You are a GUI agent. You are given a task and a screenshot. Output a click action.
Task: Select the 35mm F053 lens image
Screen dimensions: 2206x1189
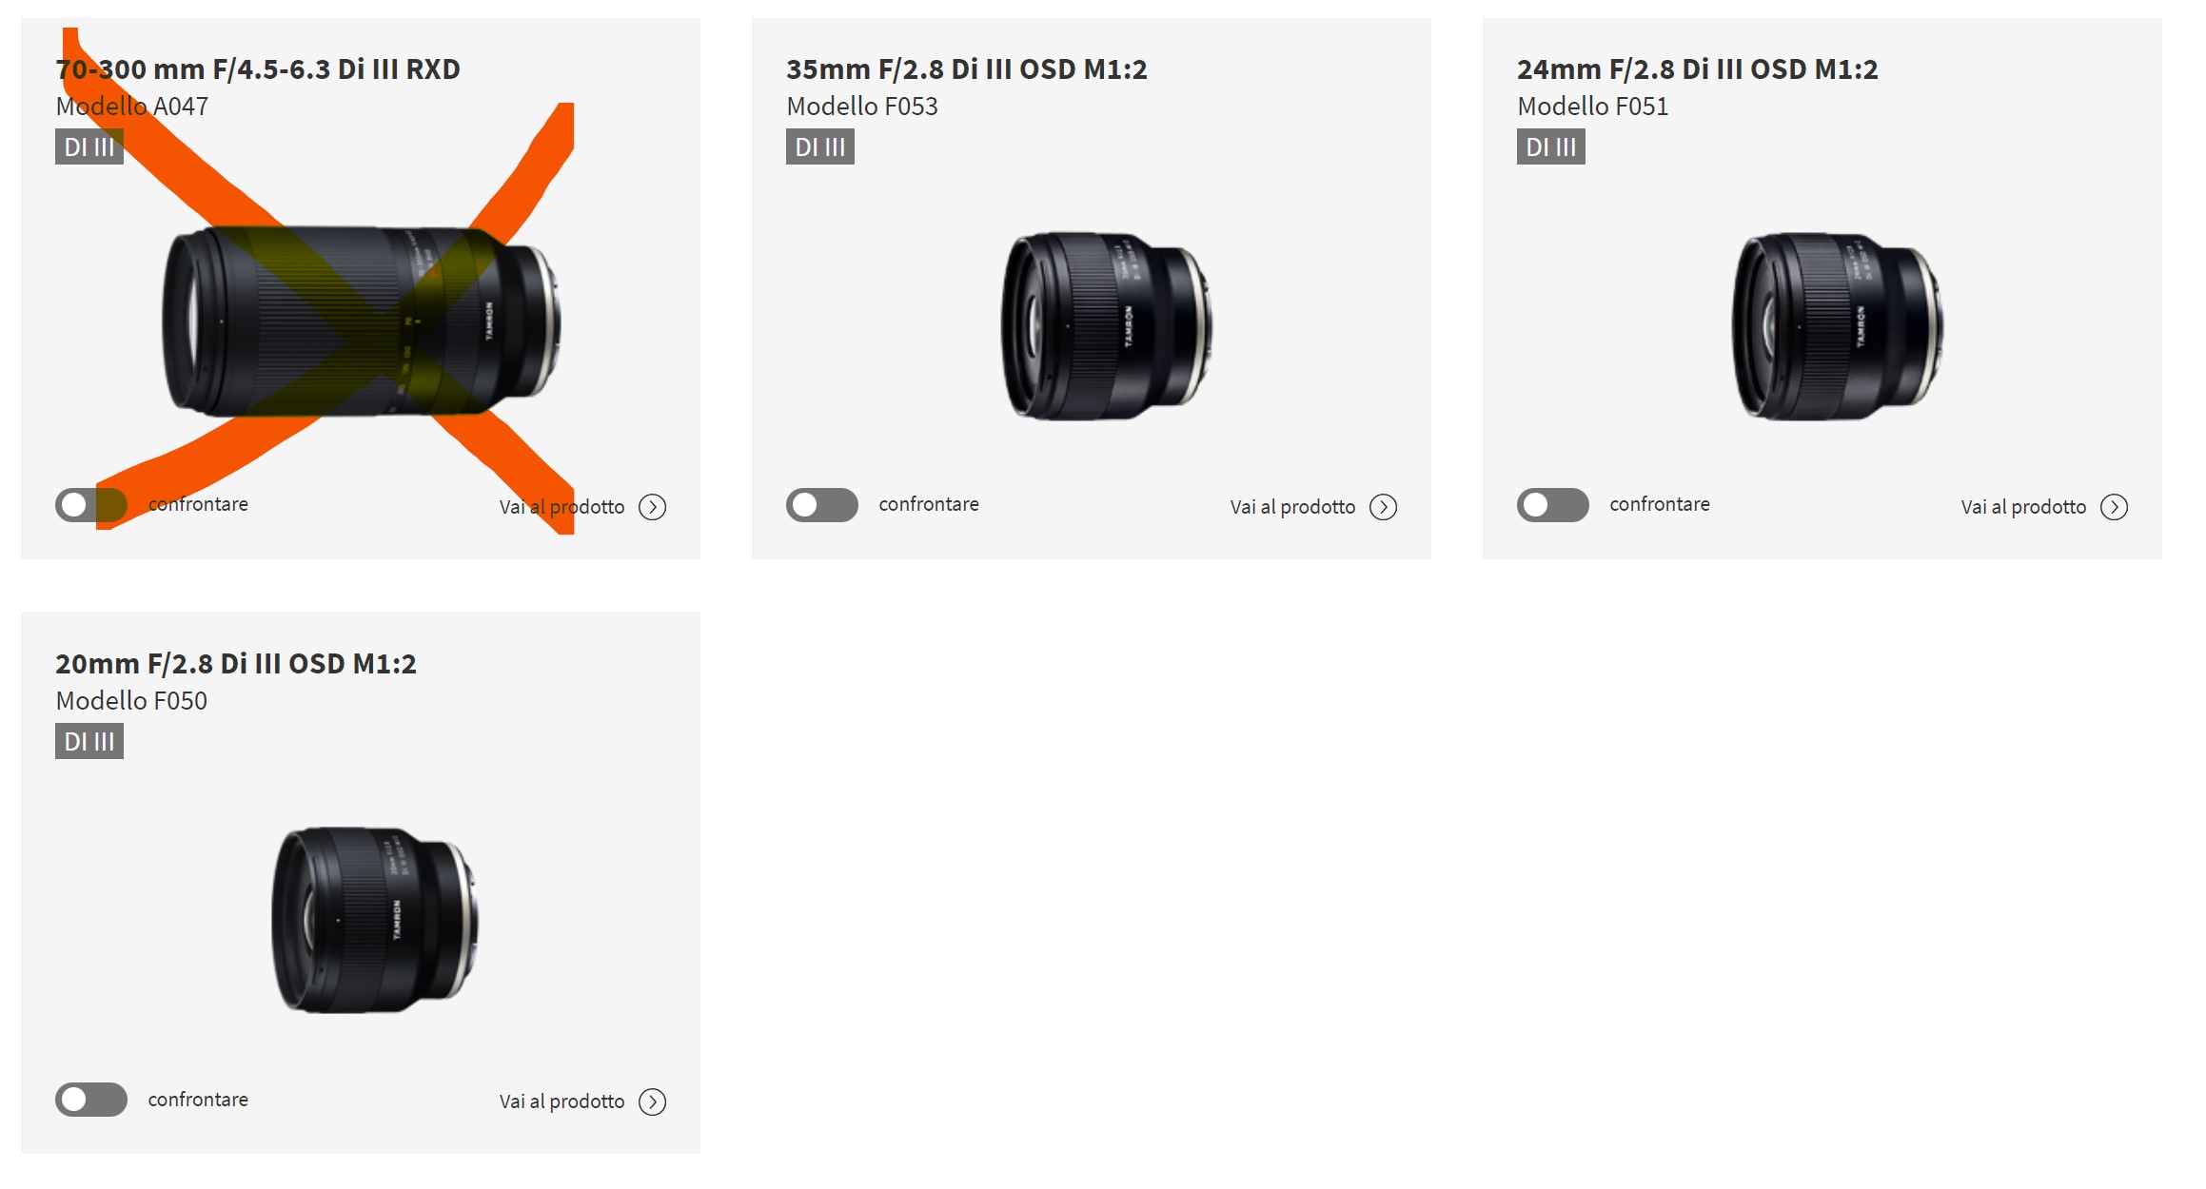click(x=1107, y=326)
